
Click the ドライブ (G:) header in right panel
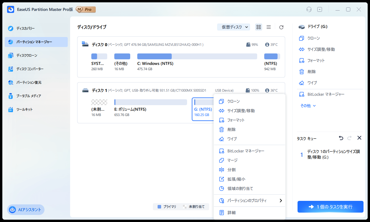point(313,27)
